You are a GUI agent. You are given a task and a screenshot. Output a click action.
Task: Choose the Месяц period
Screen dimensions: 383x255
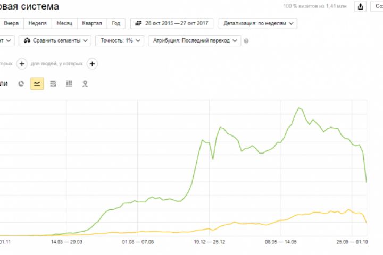pyautogui.click(x=64, y=23)
